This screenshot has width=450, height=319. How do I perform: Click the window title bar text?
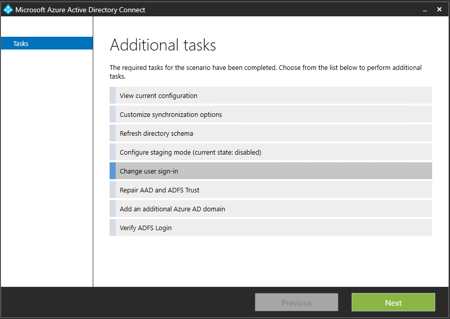coord(80,10)
